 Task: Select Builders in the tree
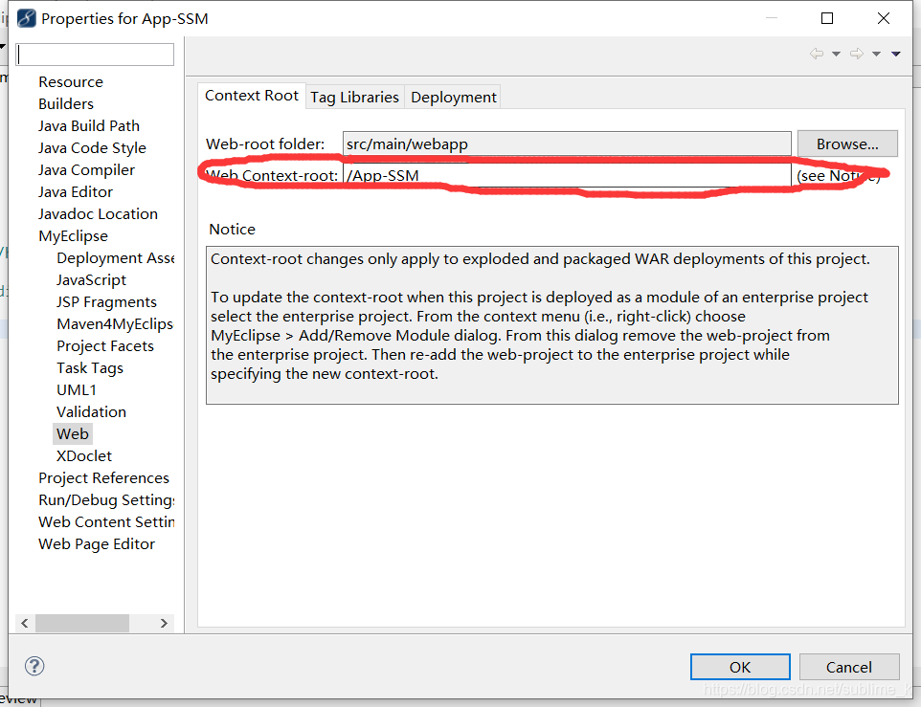tap(66, 104)
